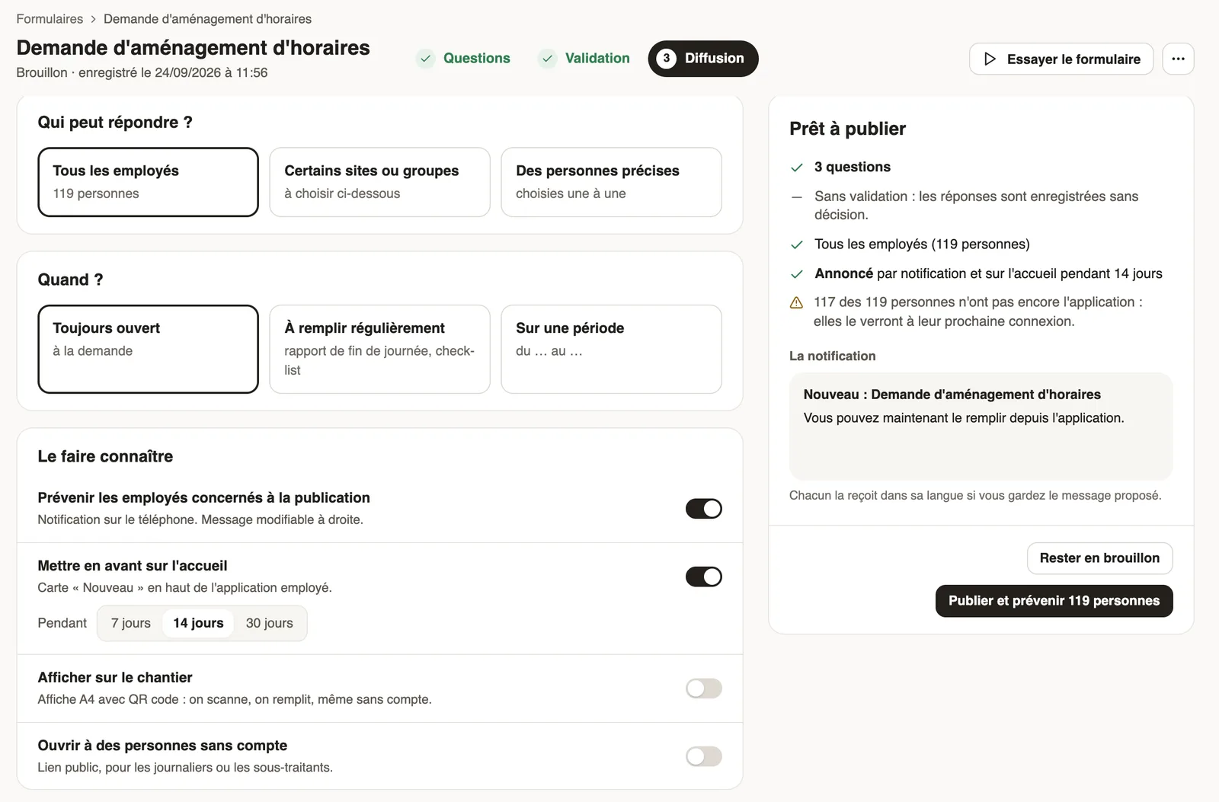Click the Le faire connaître heading
This screenshot has width=1219, height=802.
[105, 456]
